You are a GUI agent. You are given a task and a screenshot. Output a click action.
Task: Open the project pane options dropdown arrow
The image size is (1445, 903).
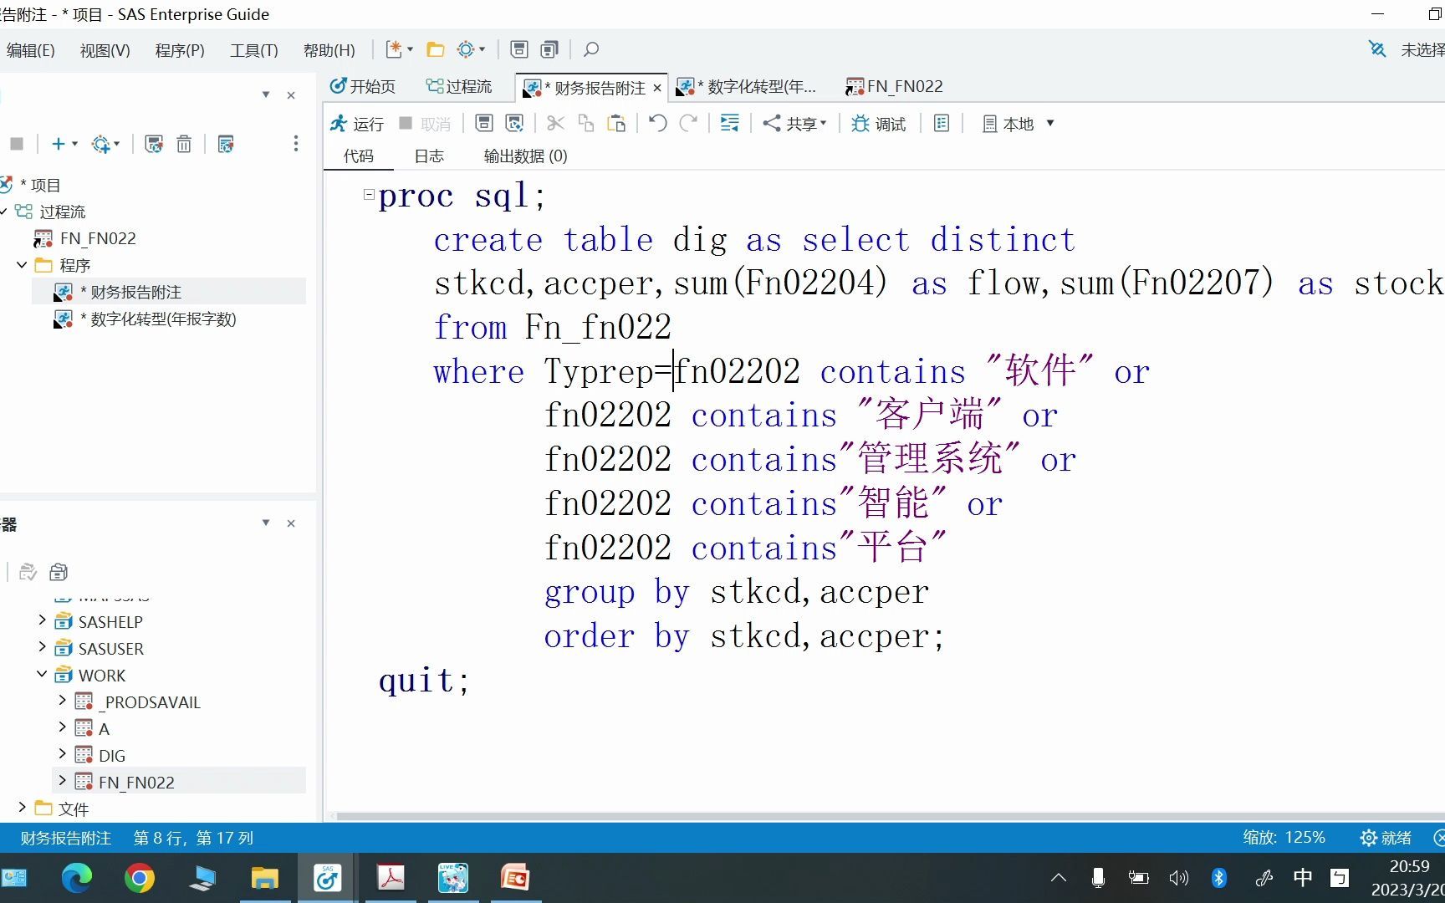pyautogui.click(x=266, y=94)
